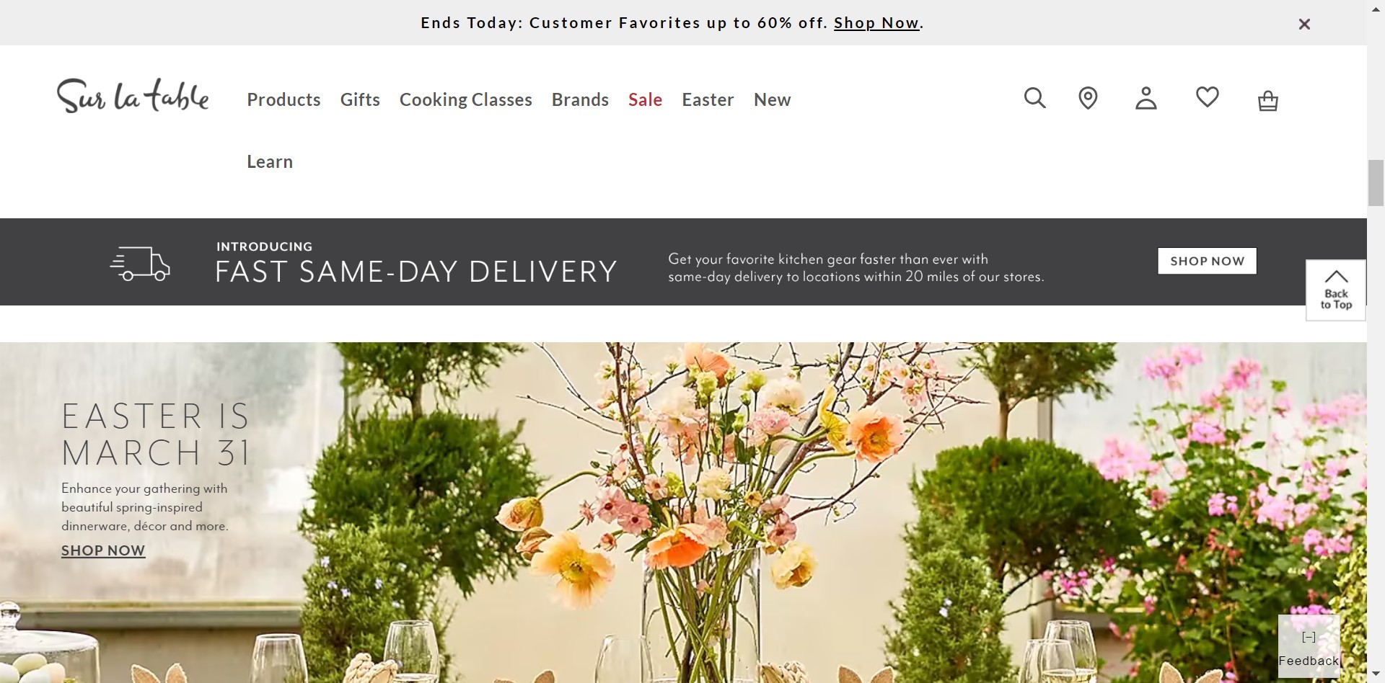Click Shop Now in same-day delivery banner
The height and width of the screenshot is (683, 1385).
1207,261
